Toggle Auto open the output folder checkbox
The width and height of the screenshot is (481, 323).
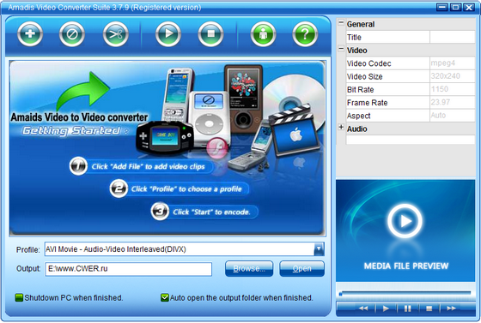165,297
